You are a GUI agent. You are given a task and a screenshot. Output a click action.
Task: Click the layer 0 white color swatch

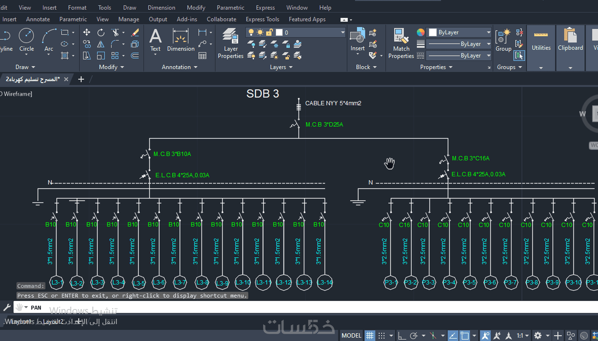[279, 32]
